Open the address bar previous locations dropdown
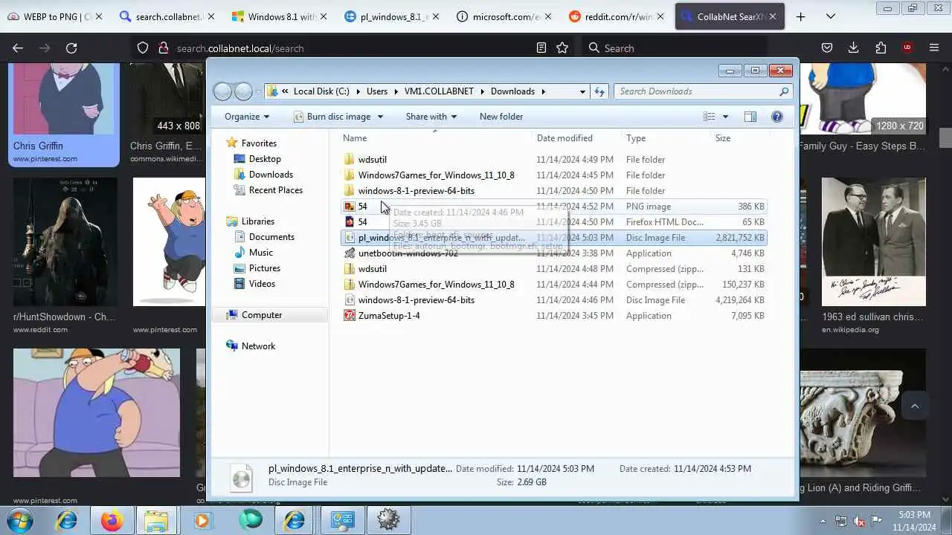 click(x=582, y=91)
